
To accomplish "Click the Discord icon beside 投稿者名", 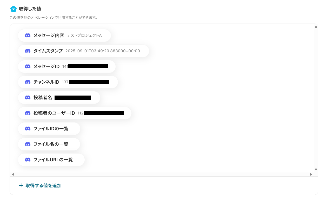I will (x=28, y=98).
